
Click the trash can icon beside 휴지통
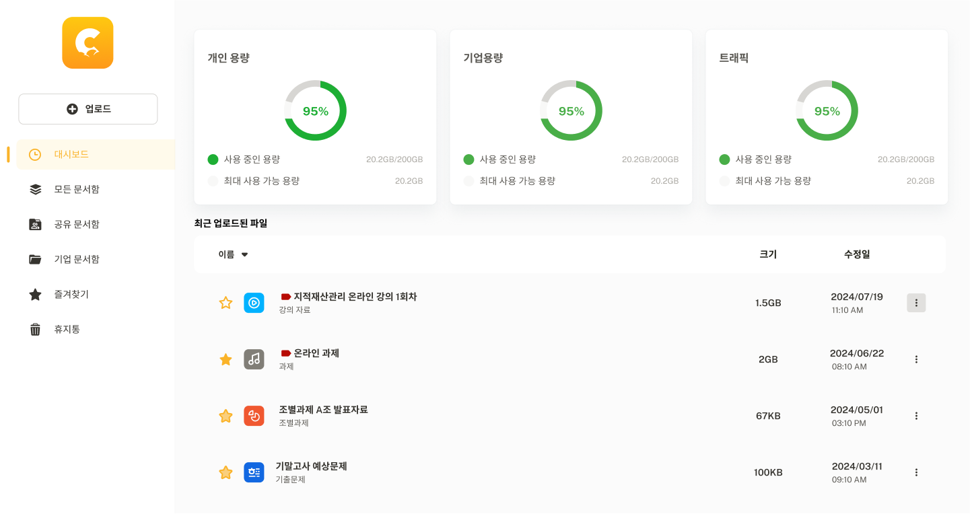(35, 330)
